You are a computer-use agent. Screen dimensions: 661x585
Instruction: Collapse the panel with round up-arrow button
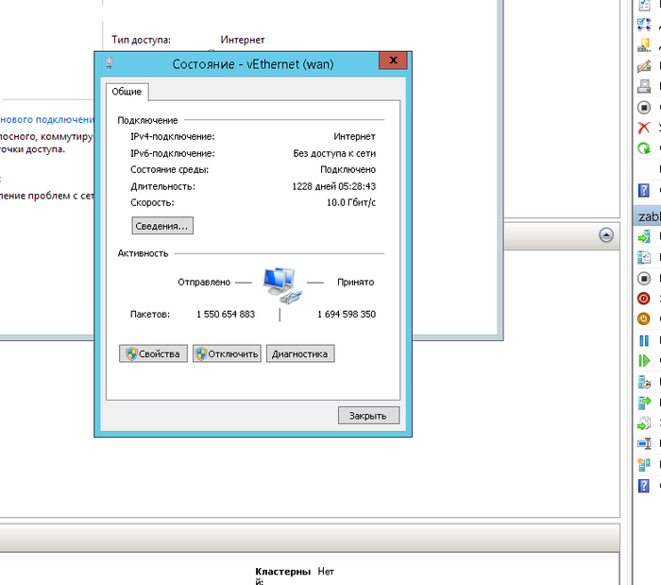pyautogui.click(x=606, y=235)
